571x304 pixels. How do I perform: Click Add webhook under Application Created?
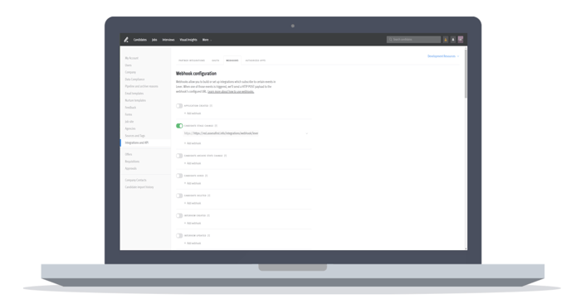(193, 113)
